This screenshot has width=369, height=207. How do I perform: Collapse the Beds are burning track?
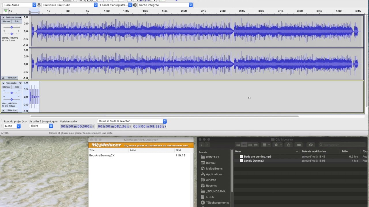[x=3, y=78]
